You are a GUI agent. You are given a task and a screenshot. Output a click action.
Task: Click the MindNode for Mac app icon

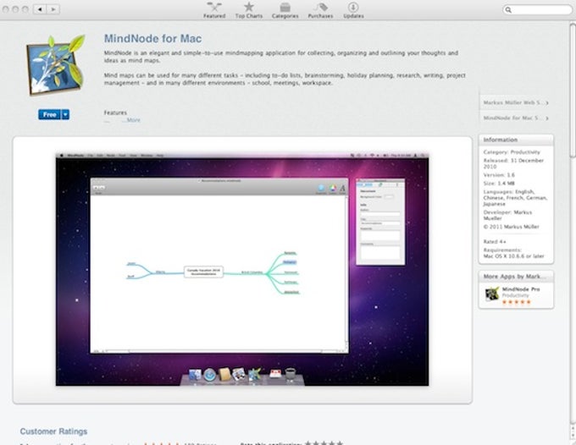(55, 64)
